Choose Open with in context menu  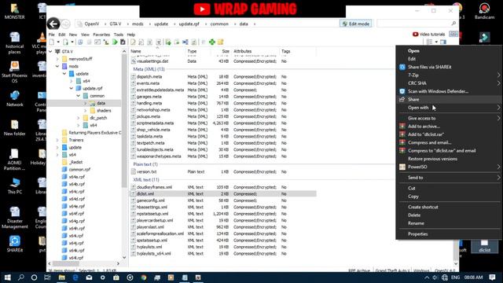click(449, 108)
